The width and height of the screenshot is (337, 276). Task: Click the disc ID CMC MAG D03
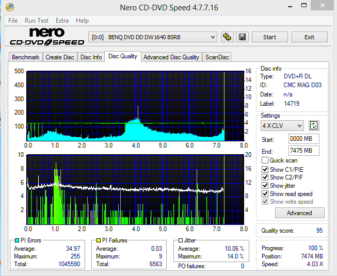pos(302,85)
